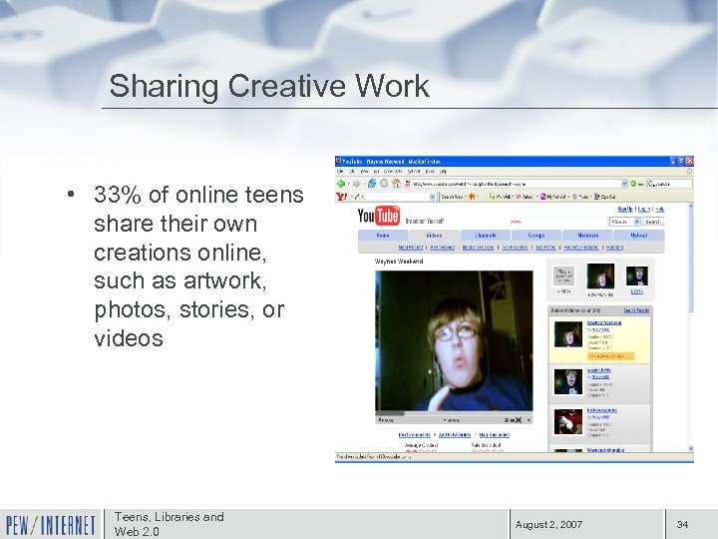Click the Now Playing center thumbnail

600,275
